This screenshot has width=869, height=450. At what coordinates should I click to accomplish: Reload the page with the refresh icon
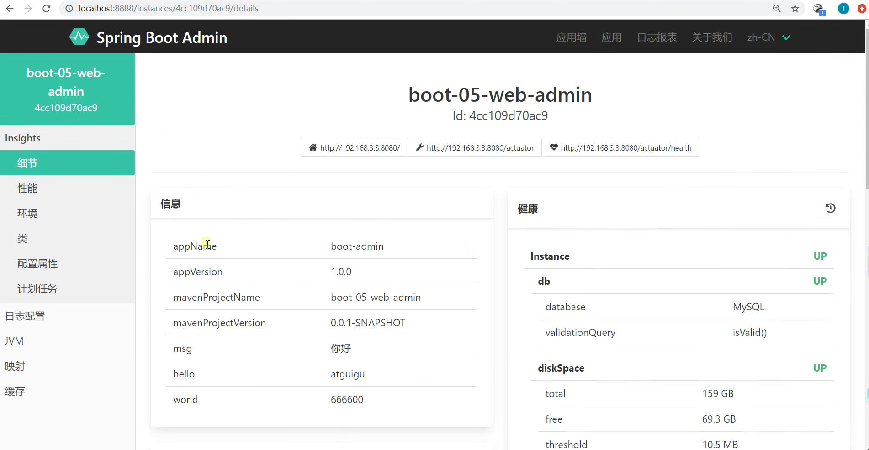(46, 8)
